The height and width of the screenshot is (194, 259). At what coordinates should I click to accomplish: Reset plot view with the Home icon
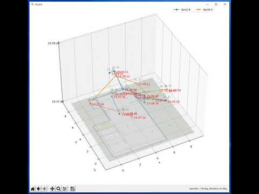(x=33, y=189)
